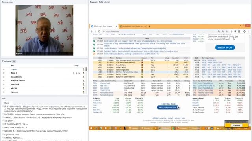Select the FINVIZ.com Stock Screener tab
The height and width of the screenshot is (141, 252).
pos(104,26)
